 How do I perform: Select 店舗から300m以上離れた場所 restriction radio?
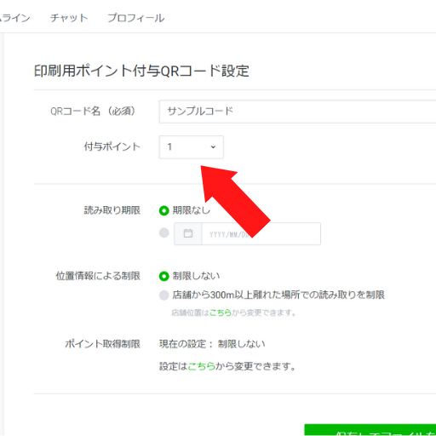pyautogui.click(x=164, y=295)
